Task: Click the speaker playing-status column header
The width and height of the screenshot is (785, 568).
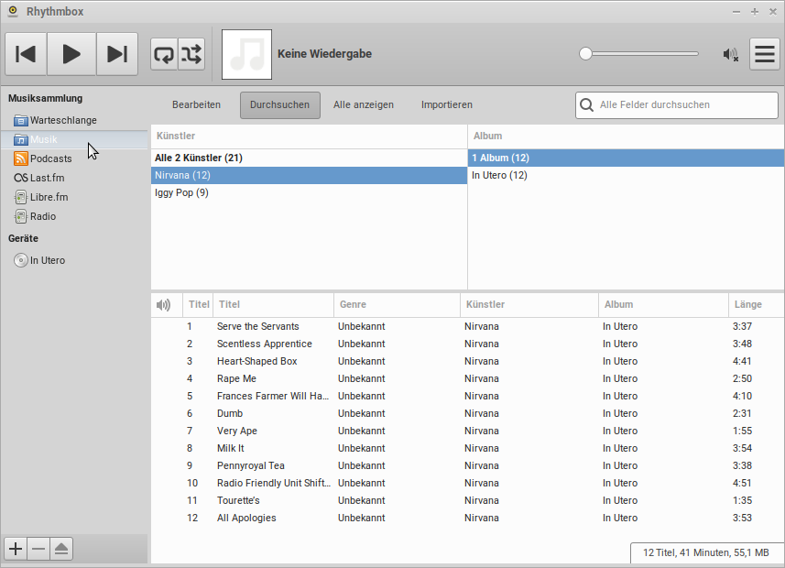Action: click(x=166, y=304)
